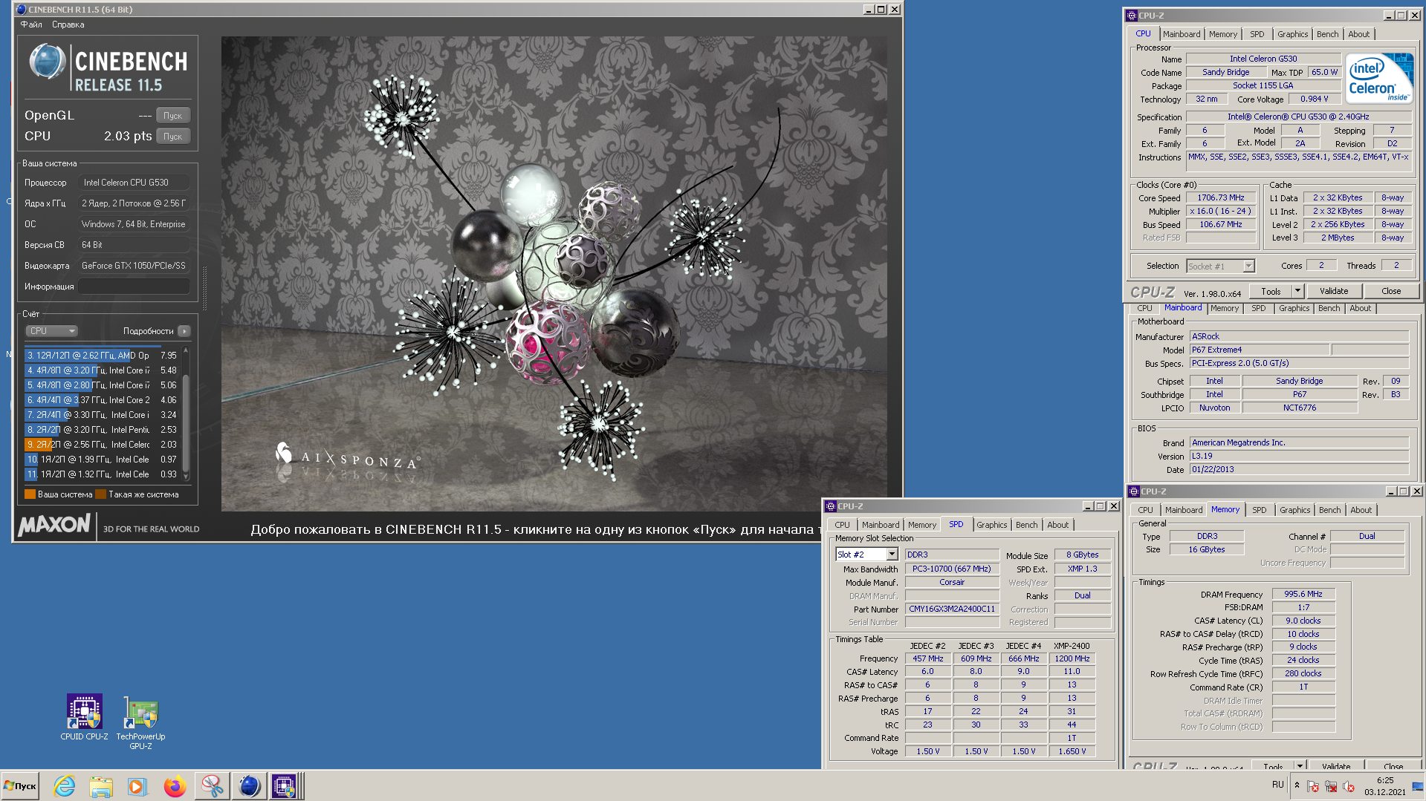Open the About tab in the CPU-Z Processor window
The image size is (1426, 801).
pyautogui.click(x=1359, y=34)
